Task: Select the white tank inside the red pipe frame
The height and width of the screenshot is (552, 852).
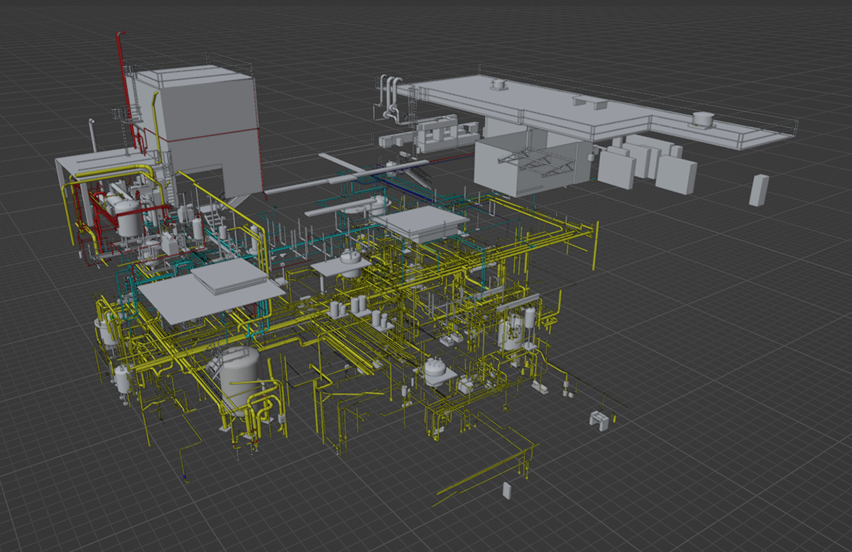Action: tap(129, 218)
